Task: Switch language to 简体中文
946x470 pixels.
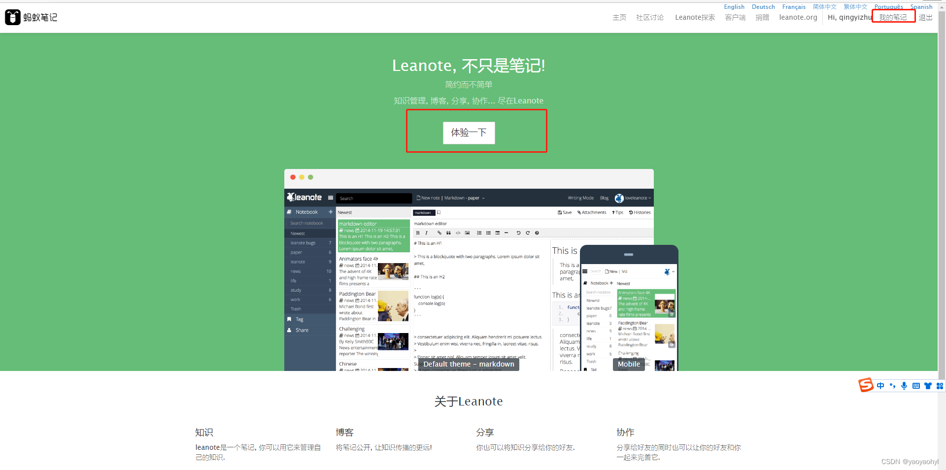Action: [x=825, y=7]
